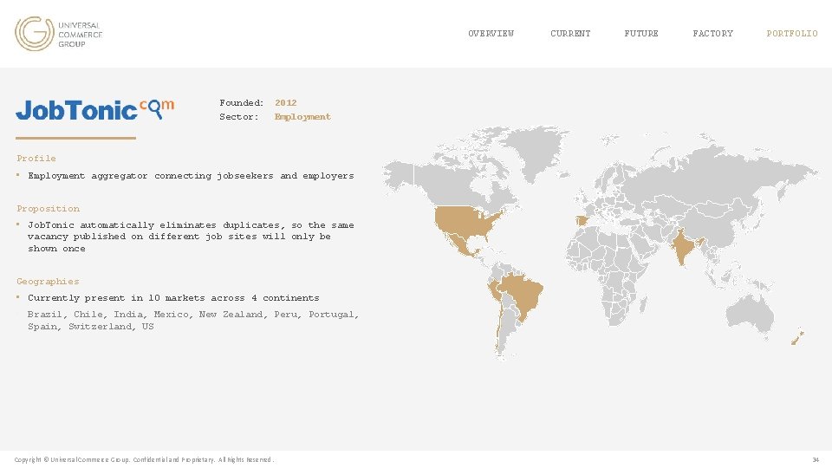
Task: Click the 10 markets across 4 continents line
Action: [x=173, y=297]
